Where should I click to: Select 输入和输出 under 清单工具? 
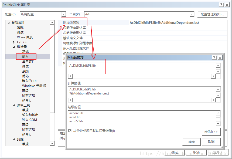[x=30, y=115]
